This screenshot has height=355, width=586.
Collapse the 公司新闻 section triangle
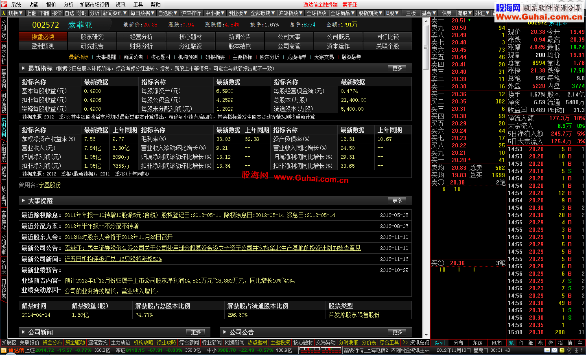pos(23,332)
